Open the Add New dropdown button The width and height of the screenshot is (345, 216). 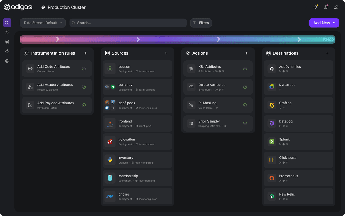[x=324, y=23]
